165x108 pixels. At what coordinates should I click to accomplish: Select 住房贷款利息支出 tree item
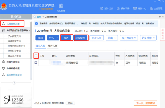coord(16,46)
